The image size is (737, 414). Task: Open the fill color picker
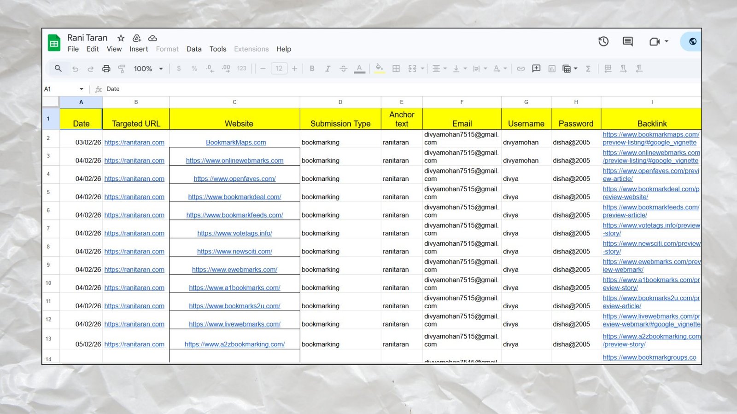click(379, 69)
